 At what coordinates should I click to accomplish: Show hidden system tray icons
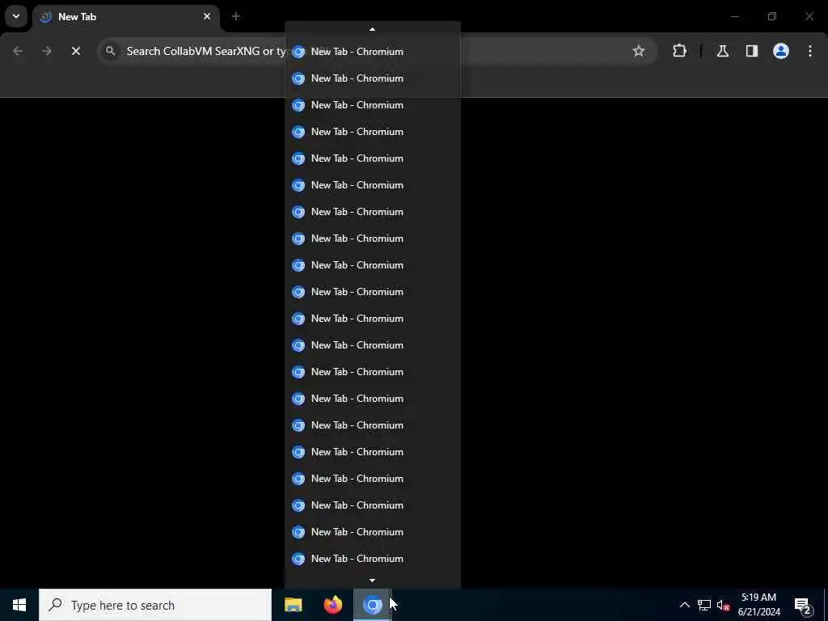point(684,605)
